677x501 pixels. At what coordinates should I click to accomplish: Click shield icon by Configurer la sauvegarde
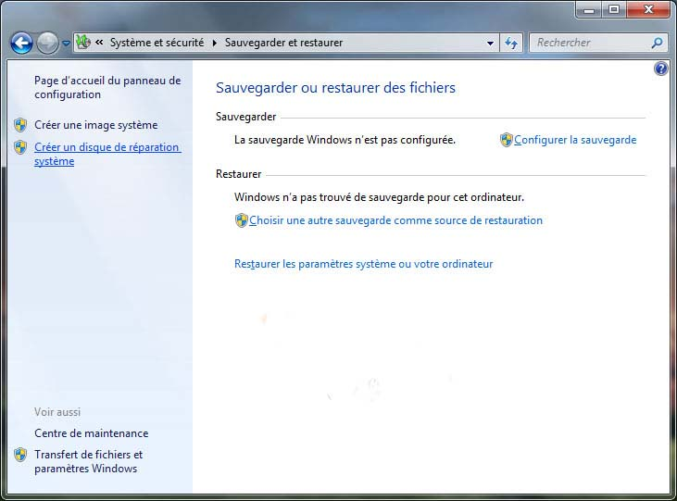pos(506,140)
